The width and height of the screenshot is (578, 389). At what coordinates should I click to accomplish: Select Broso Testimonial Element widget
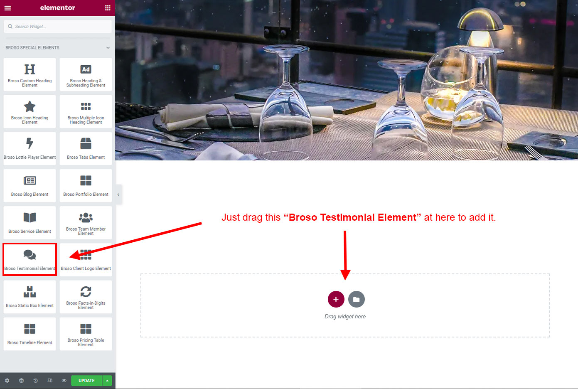[x=30, y=260]
